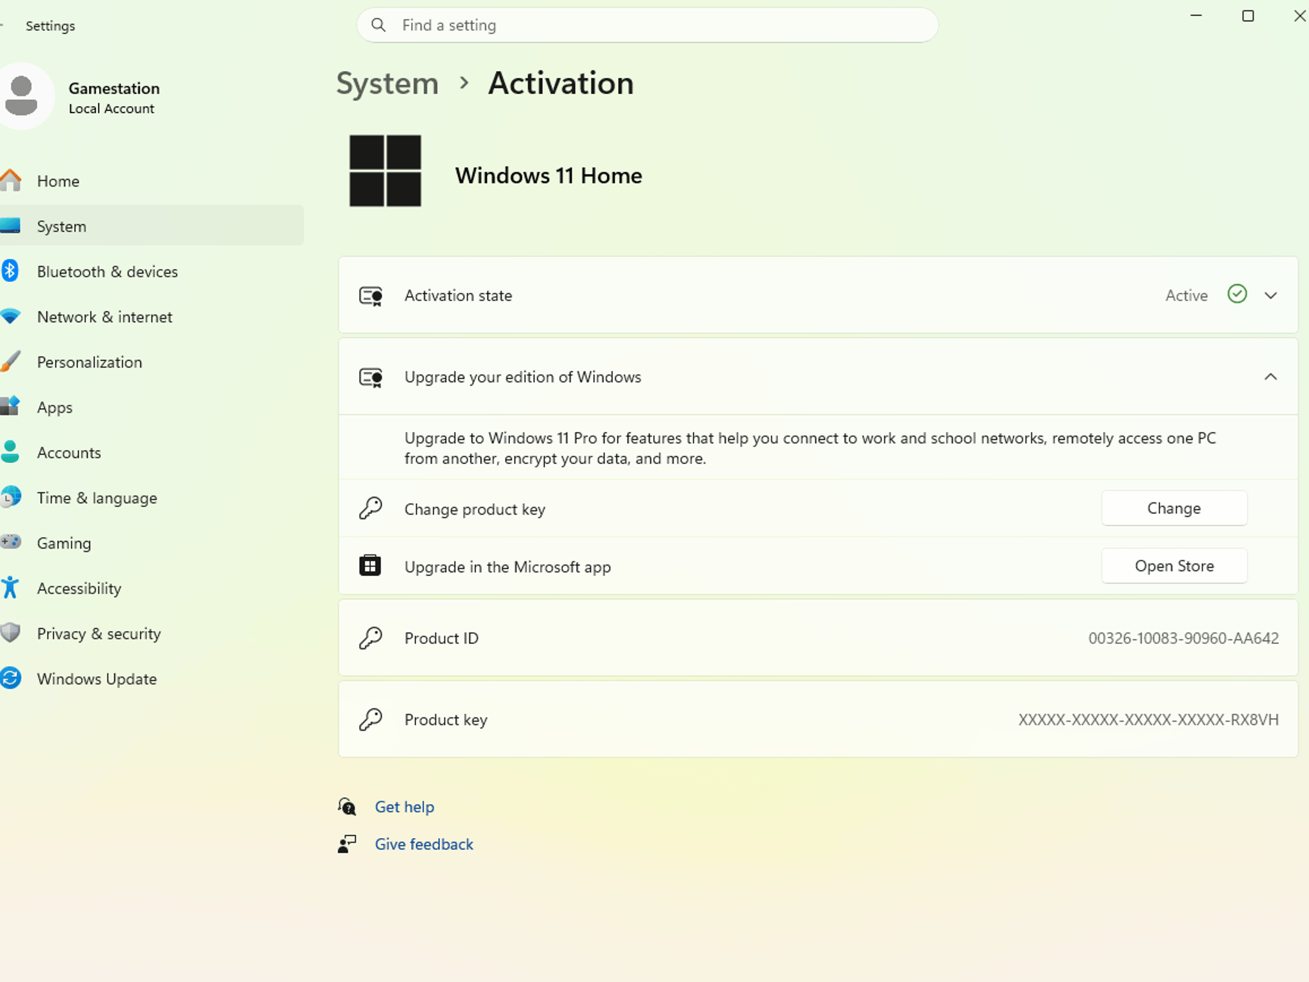This screenshot has height=982, width=1309.
Task: Click the Accounts person icon
Action: click(10, 452)
